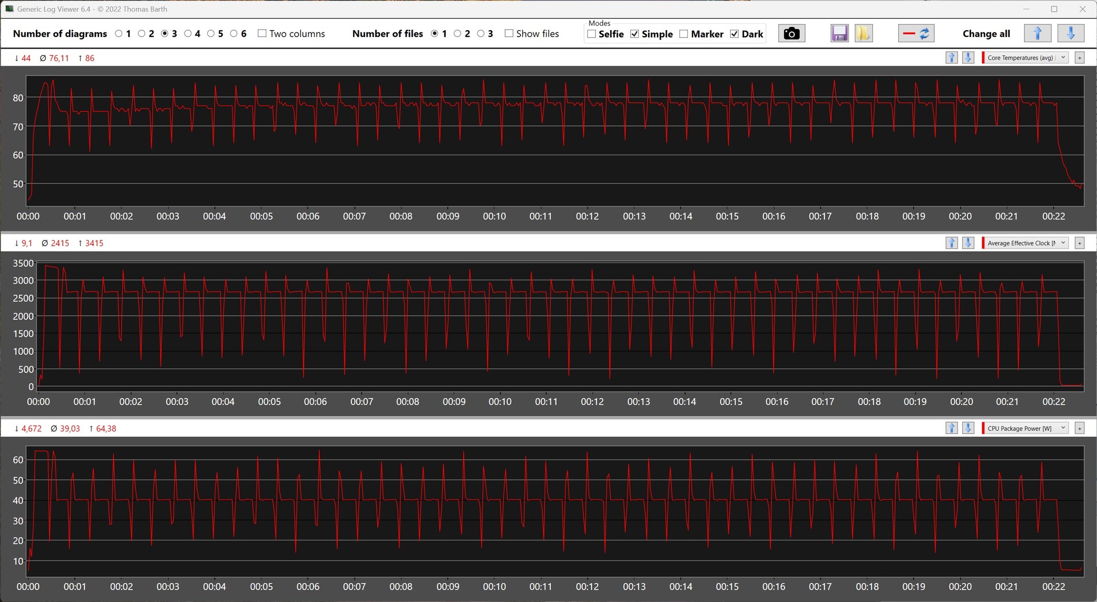Click the camera screenshot icon
1097x602 pixels.
791,34
